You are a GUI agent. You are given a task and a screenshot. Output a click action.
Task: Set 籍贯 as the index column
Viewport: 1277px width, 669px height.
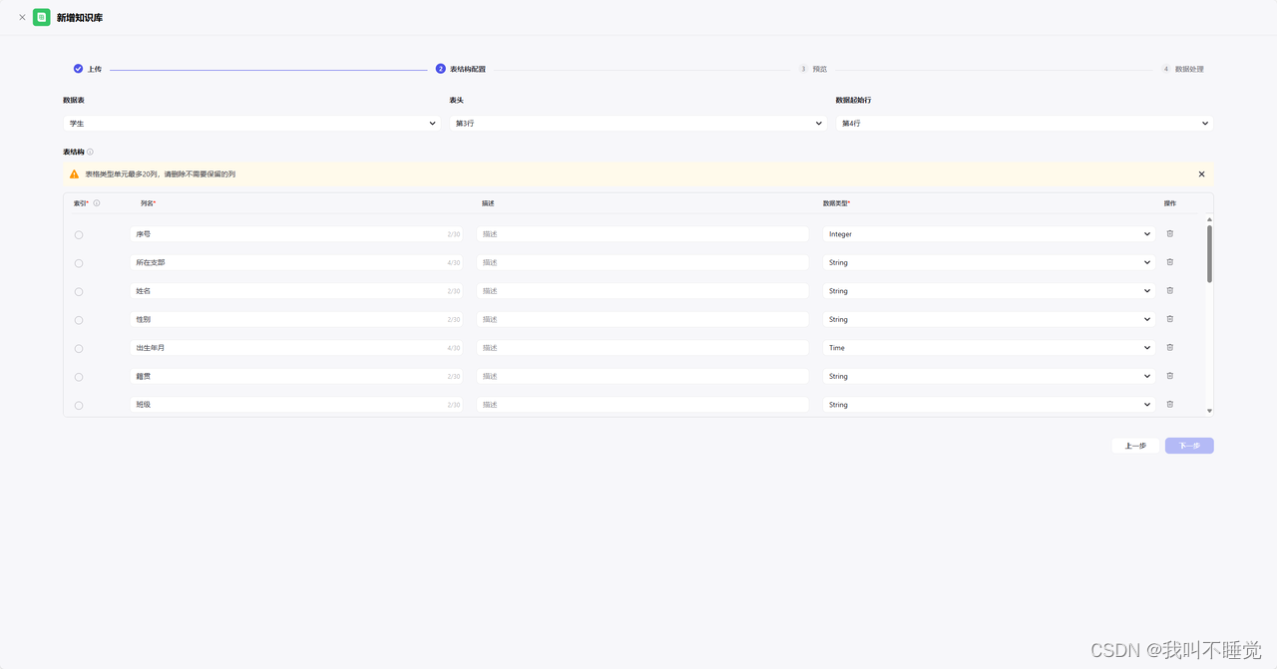point(79,377)
